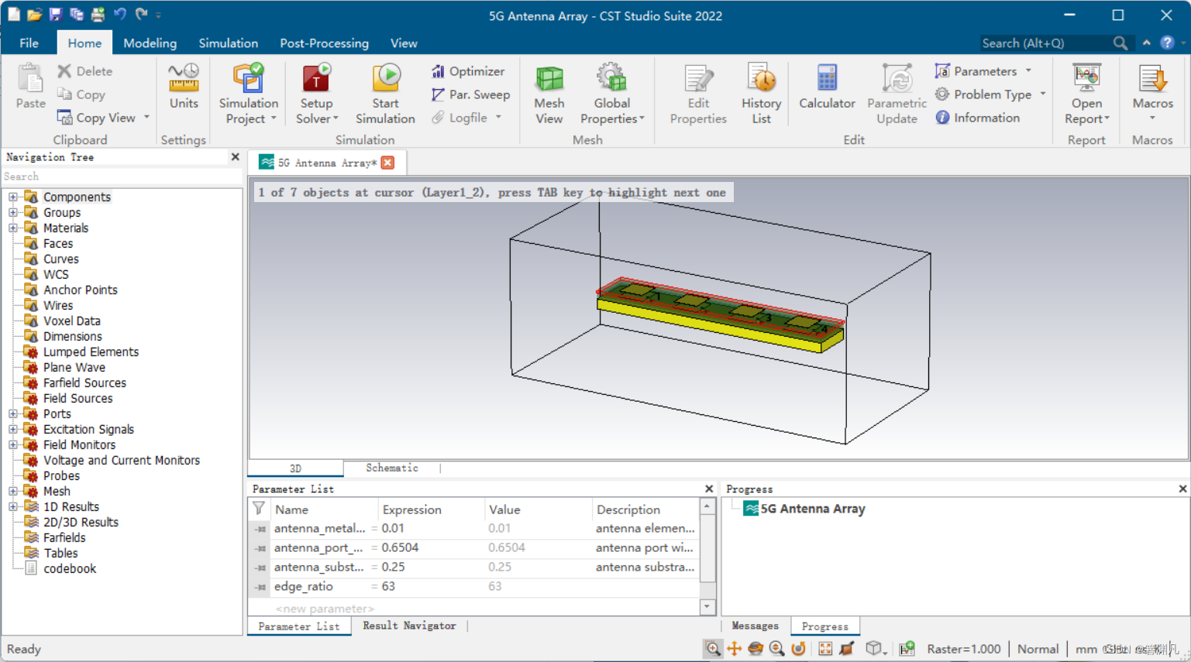
Task: Open Report button
Action: 1086,93
